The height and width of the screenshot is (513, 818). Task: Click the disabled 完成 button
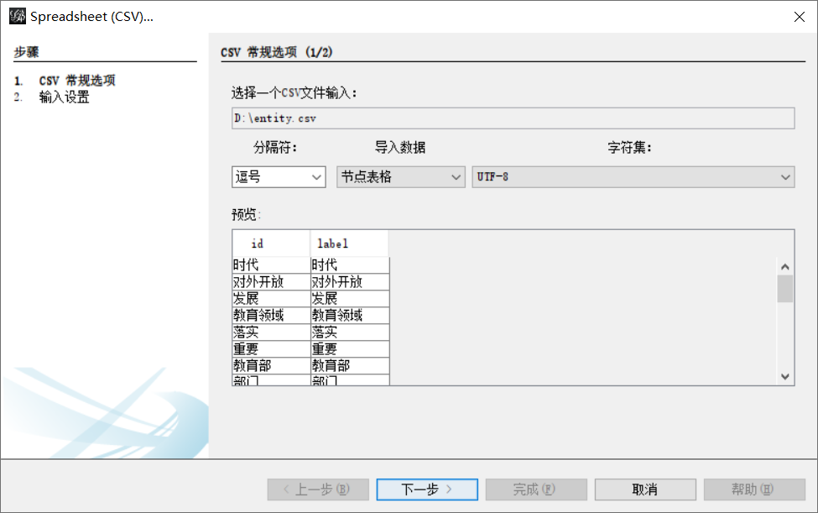(x=536, y=489)
